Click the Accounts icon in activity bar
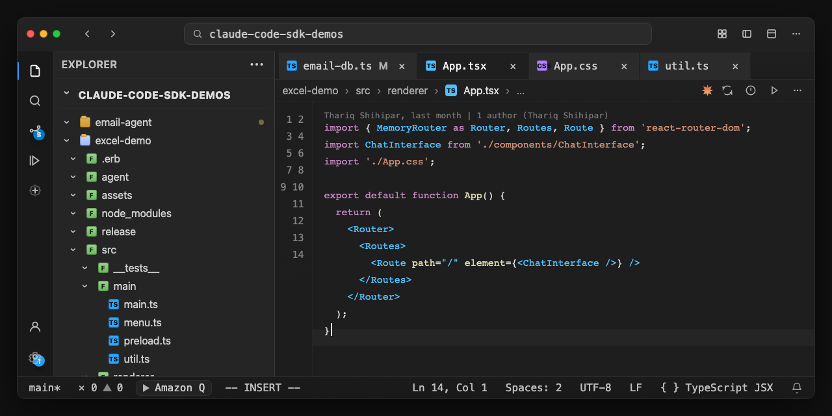The width and height of the screenshot is (832, 416). [x=35, y=327]
